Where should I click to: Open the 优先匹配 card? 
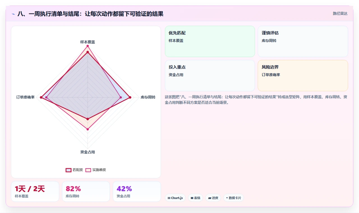[210, 41]
